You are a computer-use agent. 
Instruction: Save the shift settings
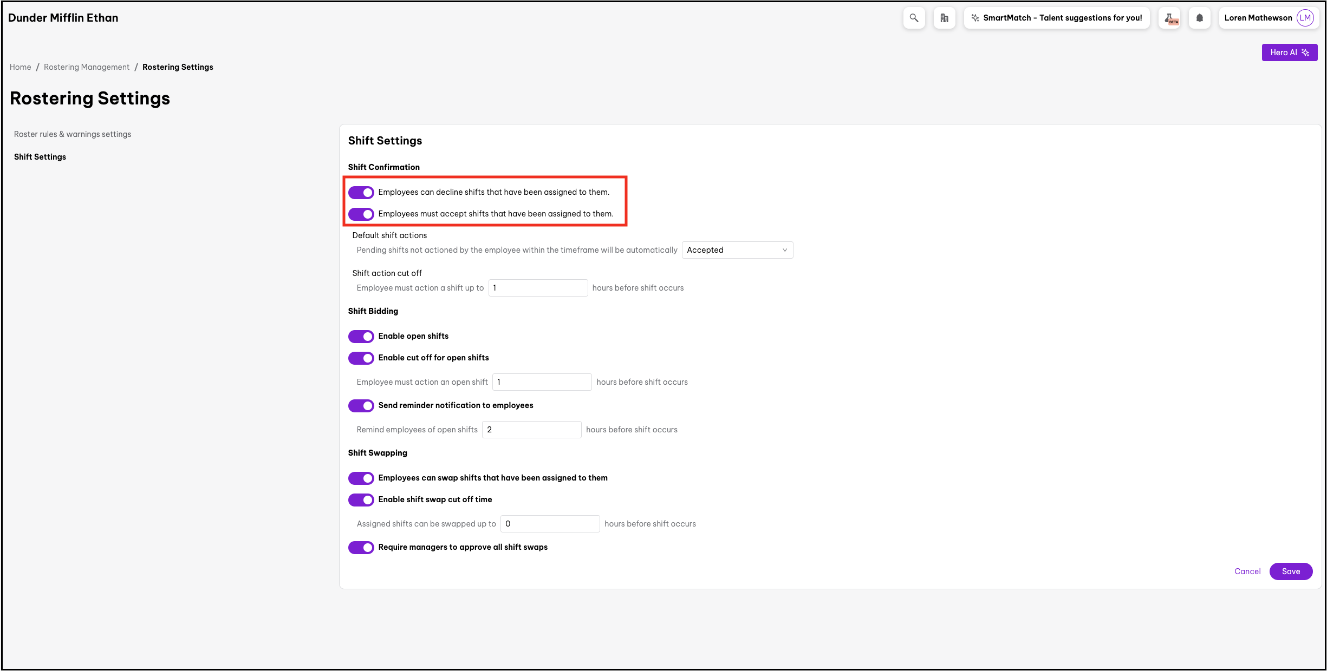click(x=1290, y=571)
